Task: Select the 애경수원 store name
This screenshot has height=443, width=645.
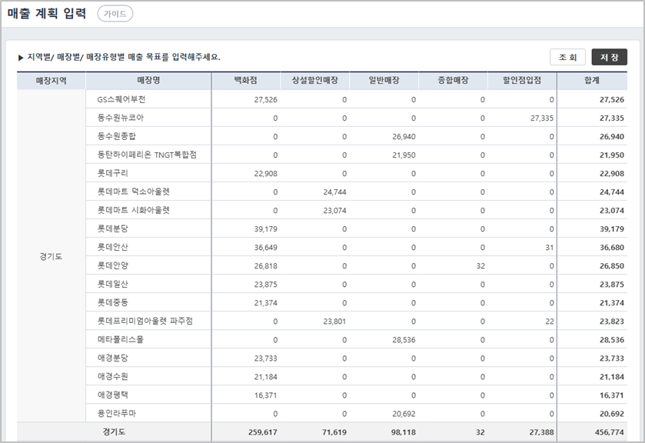Action: click(113, 377)
